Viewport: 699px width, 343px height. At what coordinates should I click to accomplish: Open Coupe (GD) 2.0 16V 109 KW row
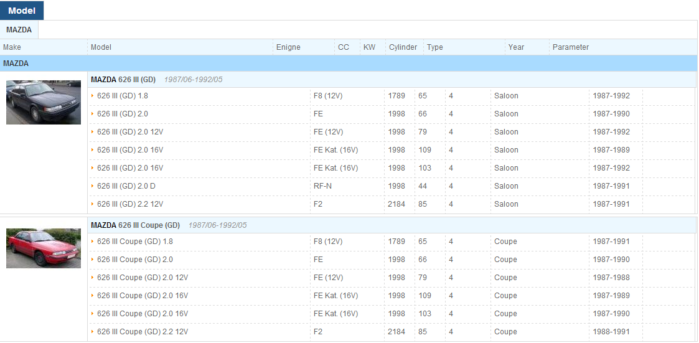point(143,295)
